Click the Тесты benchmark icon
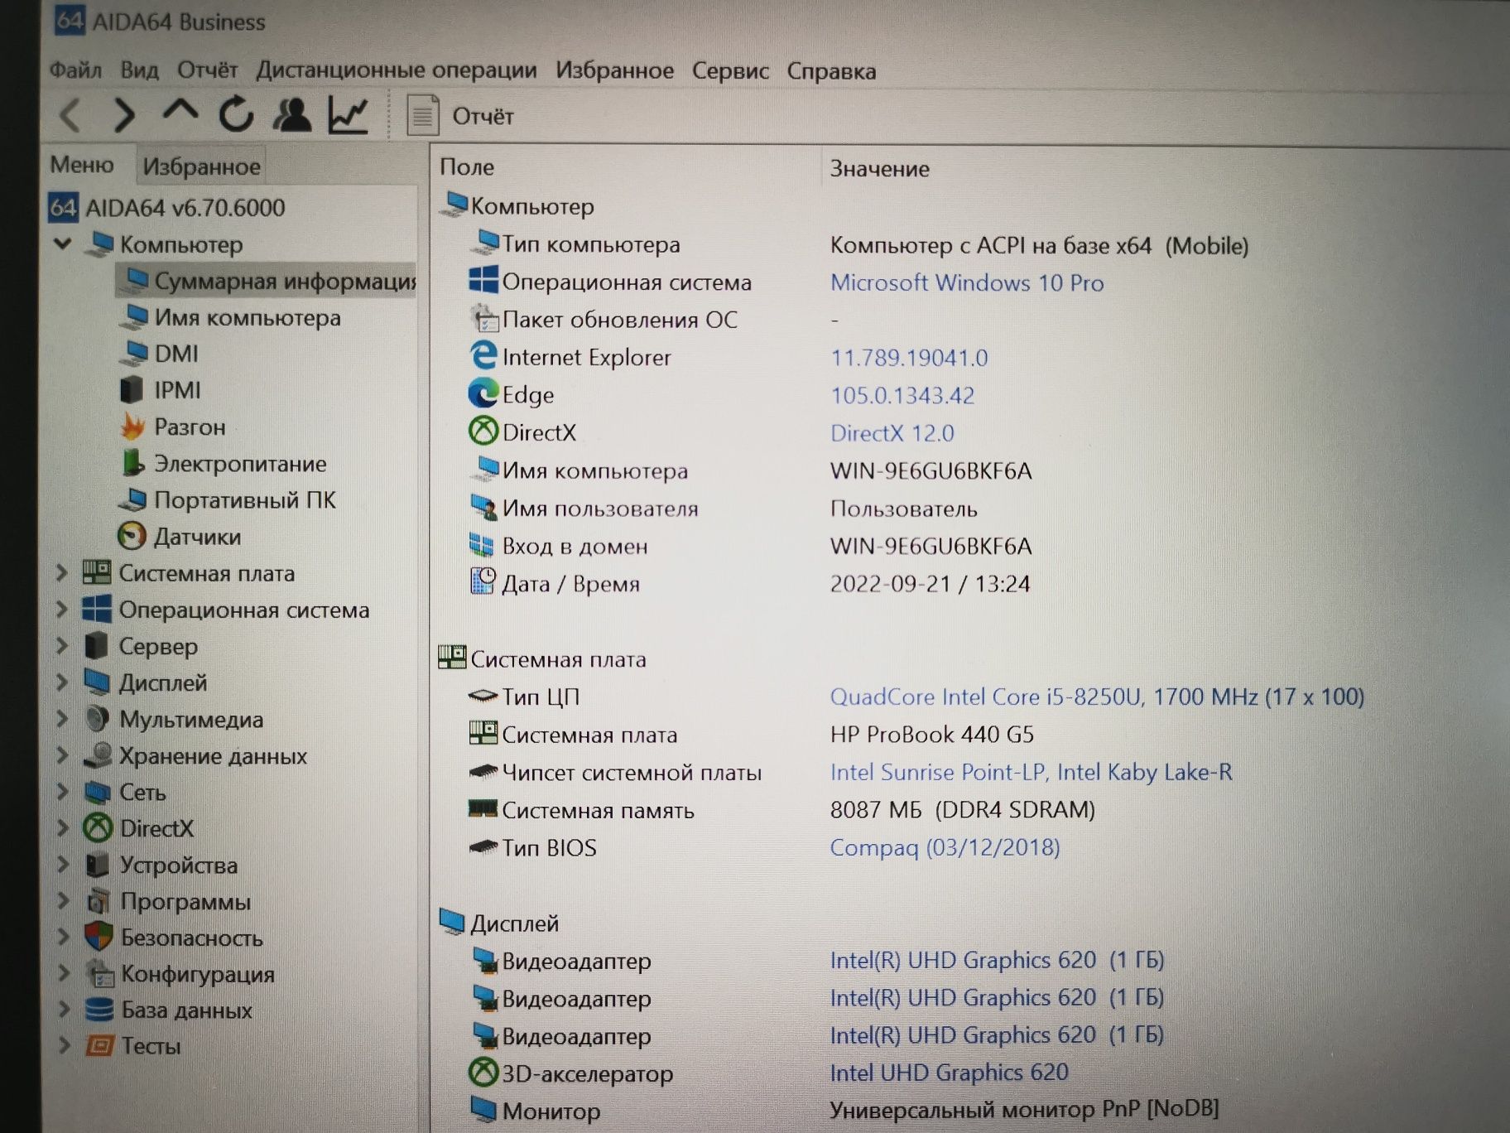 click(x=99, y=1045)
